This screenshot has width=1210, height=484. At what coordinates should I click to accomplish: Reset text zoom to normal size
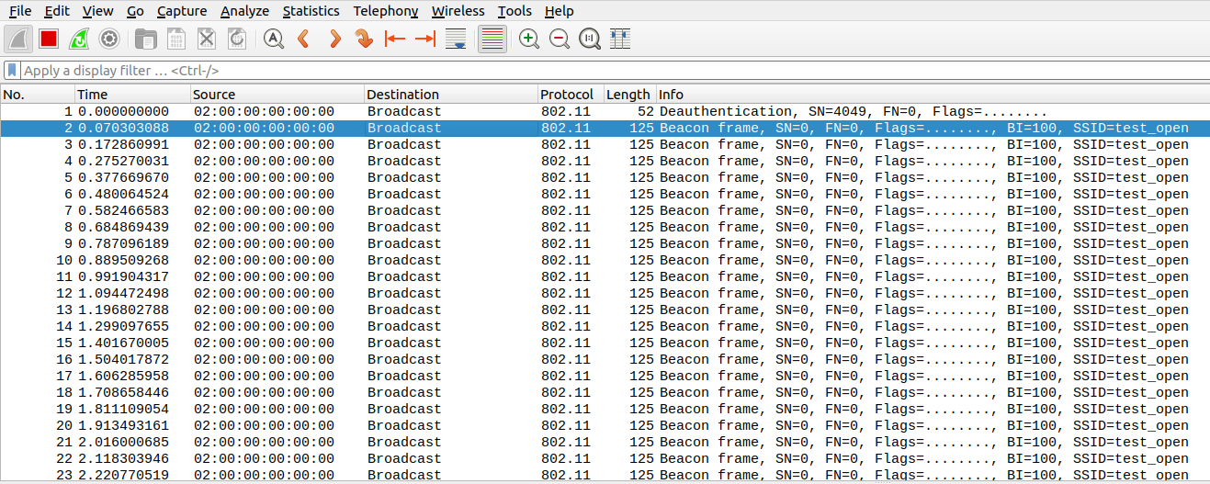(590, 39)
